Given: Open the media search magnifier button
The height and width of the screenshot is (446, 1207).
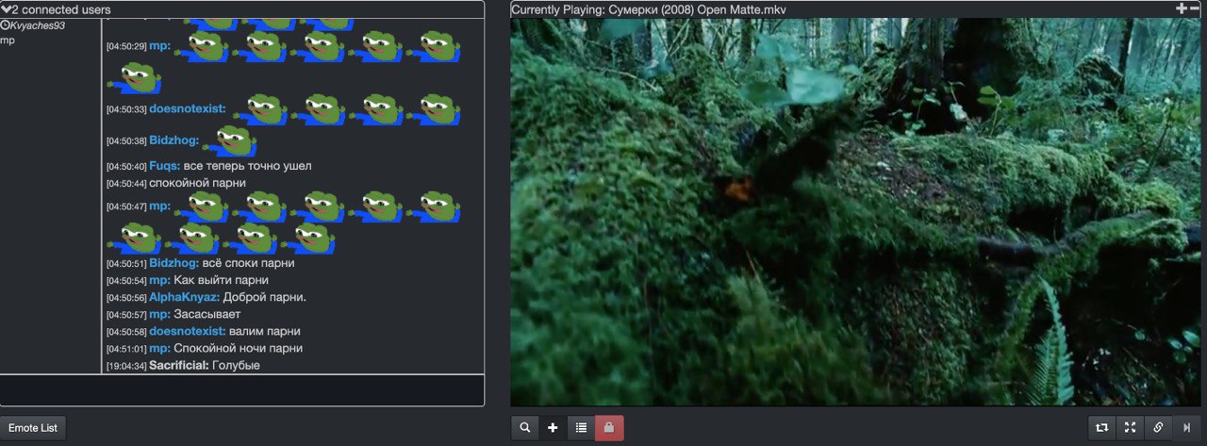Looking at the screenshot, I should point(525,428).
